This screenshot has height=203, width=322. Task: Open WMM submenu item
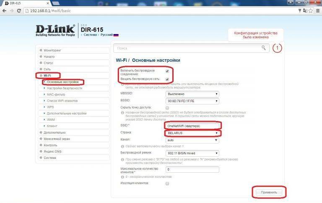[73, 120]
